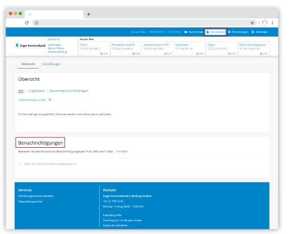Click In Dokumenten suchen

(x=32, y=100)
